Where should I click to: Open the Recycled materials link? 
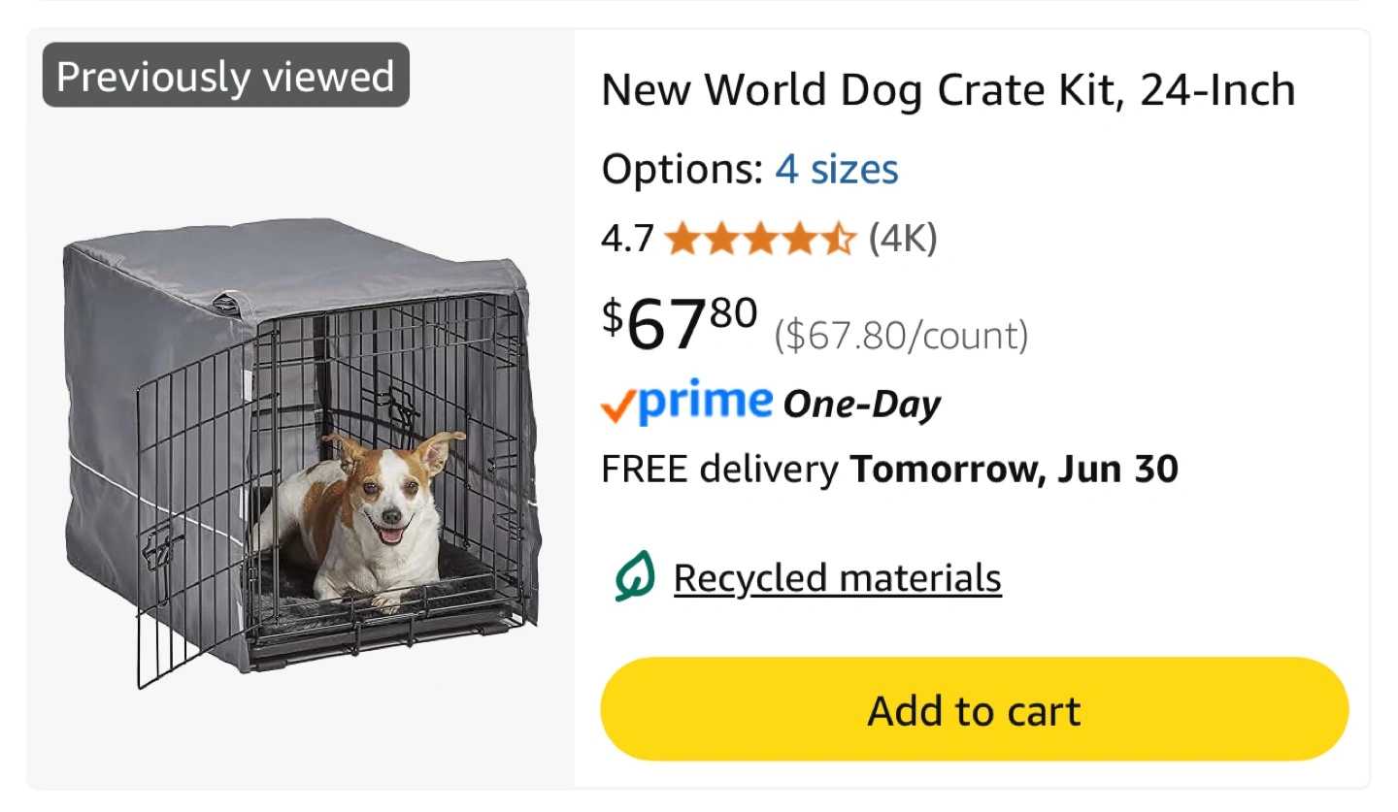tap(837, 578)
